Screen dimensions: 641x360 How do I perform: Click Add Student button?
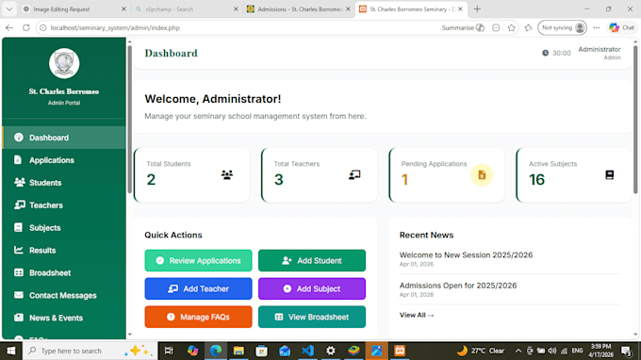coord(312,261)
